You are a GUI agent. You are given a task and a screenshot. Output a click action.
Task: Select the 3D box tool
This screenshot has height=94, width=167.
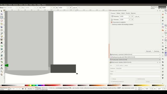tap(2, 27)
